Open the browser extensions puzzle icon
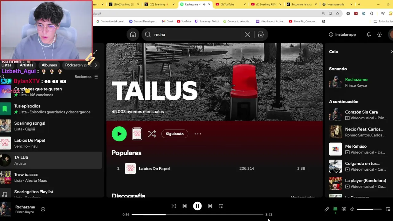Screen dimensions: 393x221 tap(371, 14)
